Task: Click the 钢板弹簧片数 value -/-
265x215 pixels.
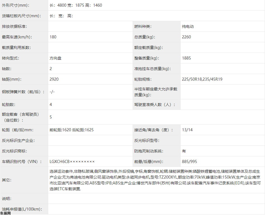Action: 52,92
